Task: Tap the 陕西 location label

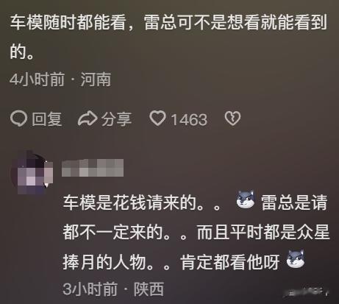Action: (149, 289)
